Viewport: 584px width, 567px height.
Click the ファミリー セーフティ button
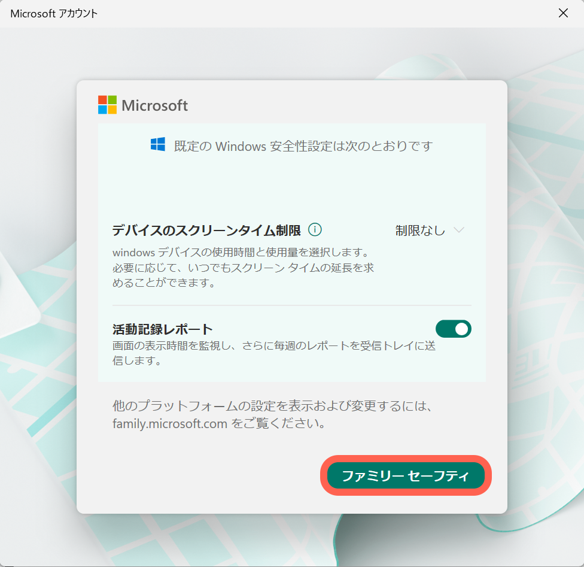[406, 475]
